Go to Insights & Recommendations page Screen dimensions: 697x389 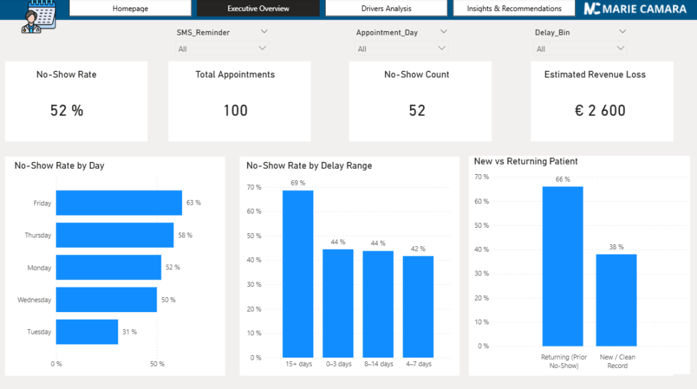pos(514,9)
